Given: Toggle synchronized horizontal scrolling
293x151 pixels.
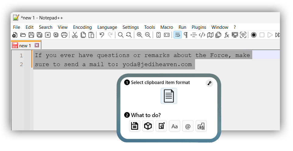Looking at the screenshot, I should [167, 35].
